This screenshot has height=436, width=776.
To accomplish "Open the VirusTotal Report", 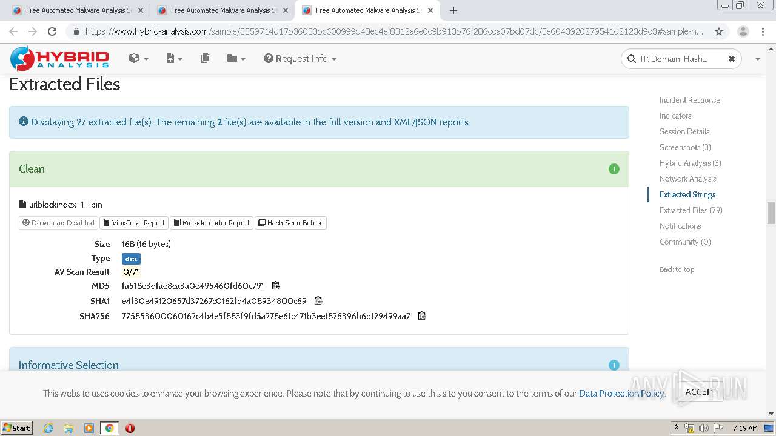I will (134, 223).
